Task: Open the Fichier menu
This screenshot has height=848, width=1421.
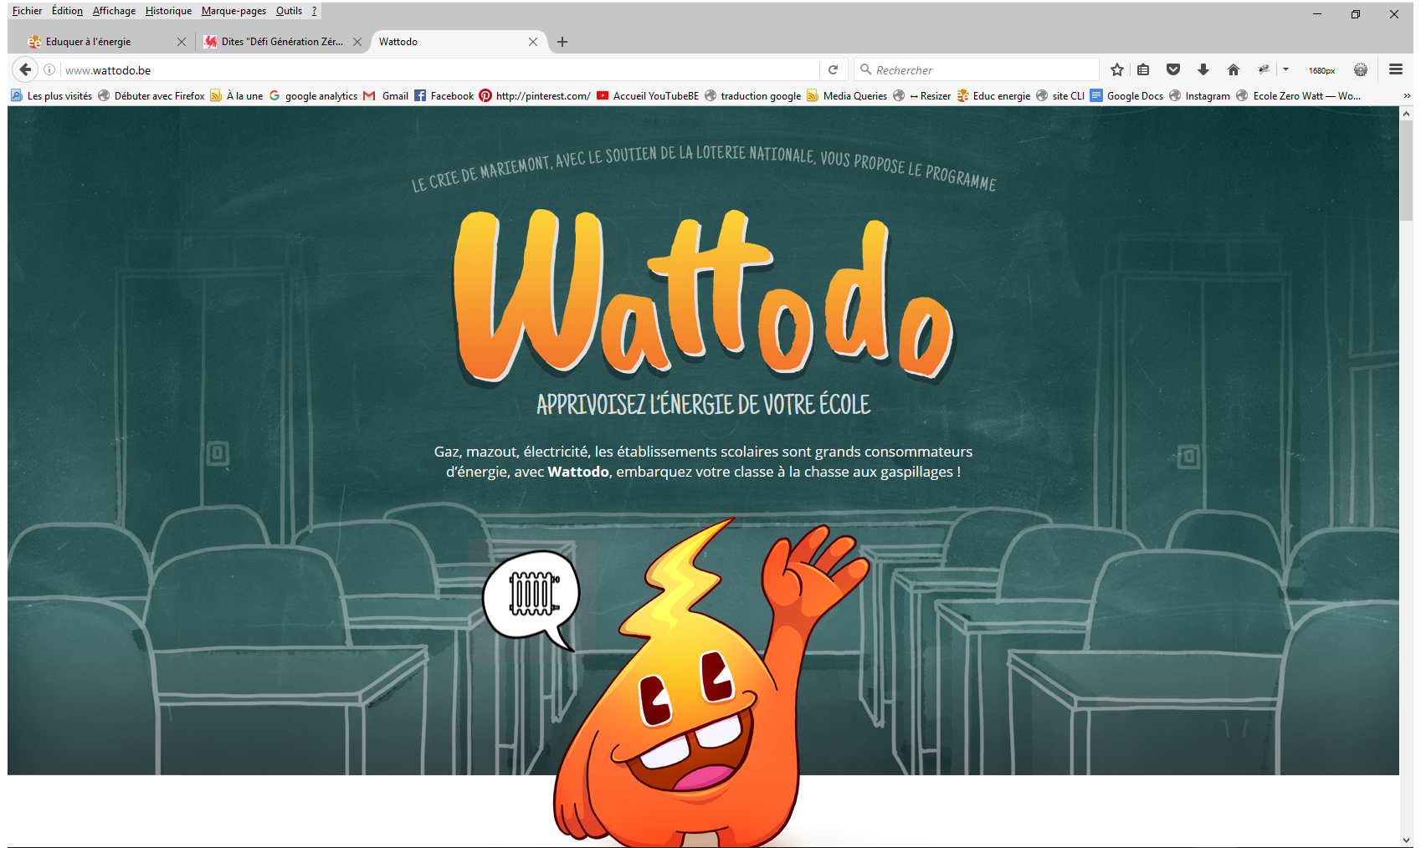Action: tap(27, 11)
